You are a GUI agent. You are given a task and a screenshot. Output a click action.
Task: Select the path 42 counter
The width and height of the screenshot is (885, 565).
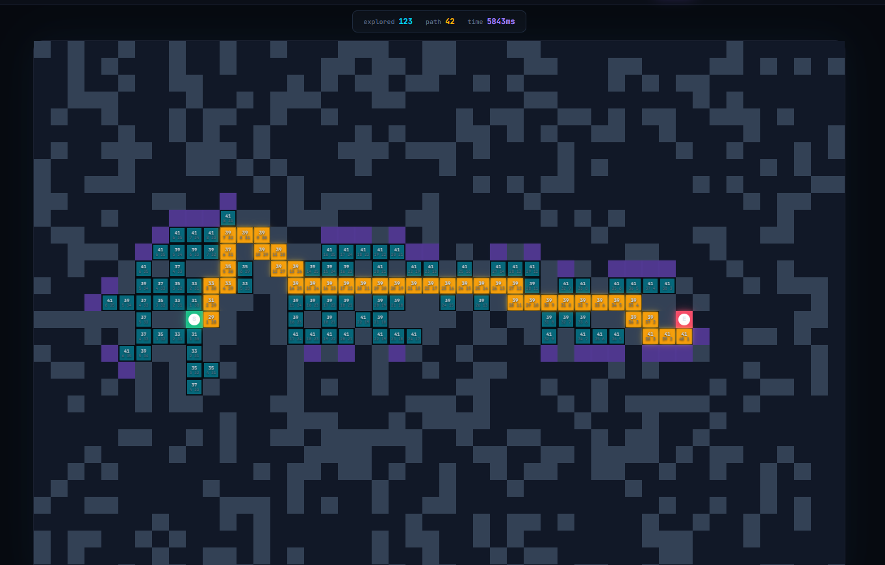440,21
